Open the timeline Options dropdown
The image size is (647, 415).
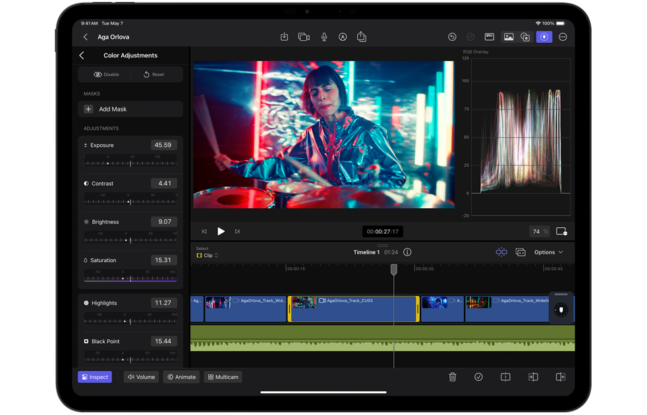548,252
